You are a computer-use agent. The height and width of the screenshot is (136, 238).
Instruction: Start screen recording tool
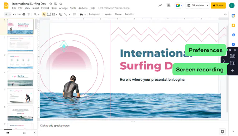233,63
